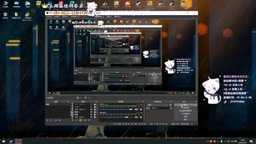256x144 pixels.
Task: Click 开始录制 start recording button
Action: click(x=186, y=108)
